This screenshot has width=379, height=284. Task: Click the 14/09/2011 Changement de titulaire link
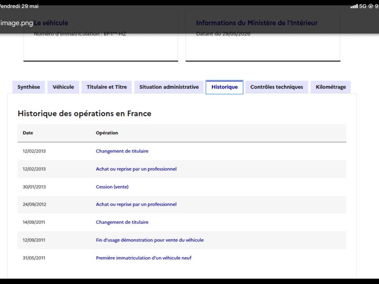click(122, 222)
